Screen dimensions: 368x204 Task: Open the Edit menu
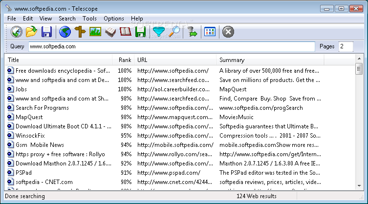[28, 18]
